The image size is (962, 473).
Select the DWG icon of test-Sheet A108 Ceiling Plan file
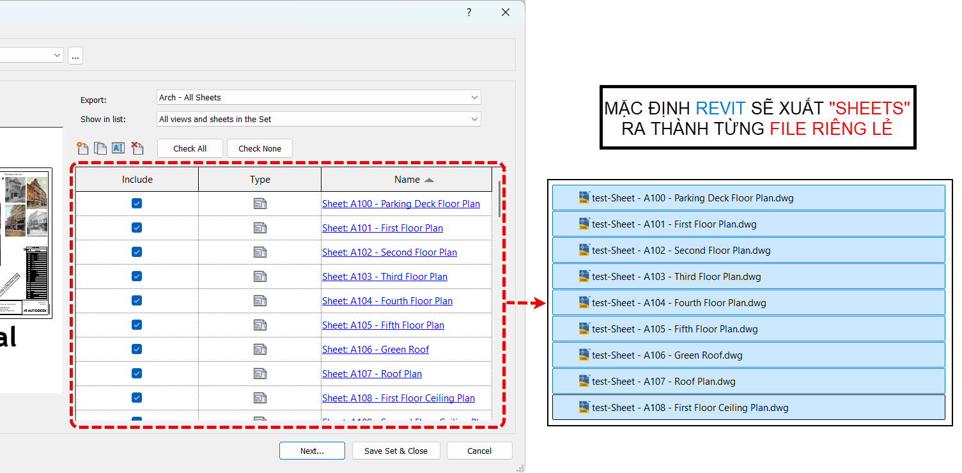tap(584, 407)
